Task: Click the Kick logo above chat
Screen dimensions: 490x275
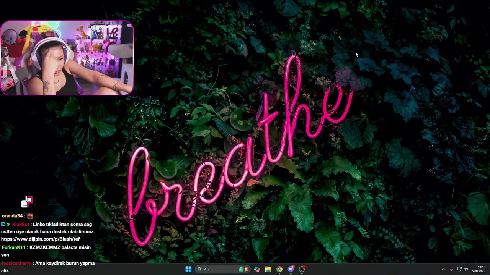Action: (x=27, y=202)
